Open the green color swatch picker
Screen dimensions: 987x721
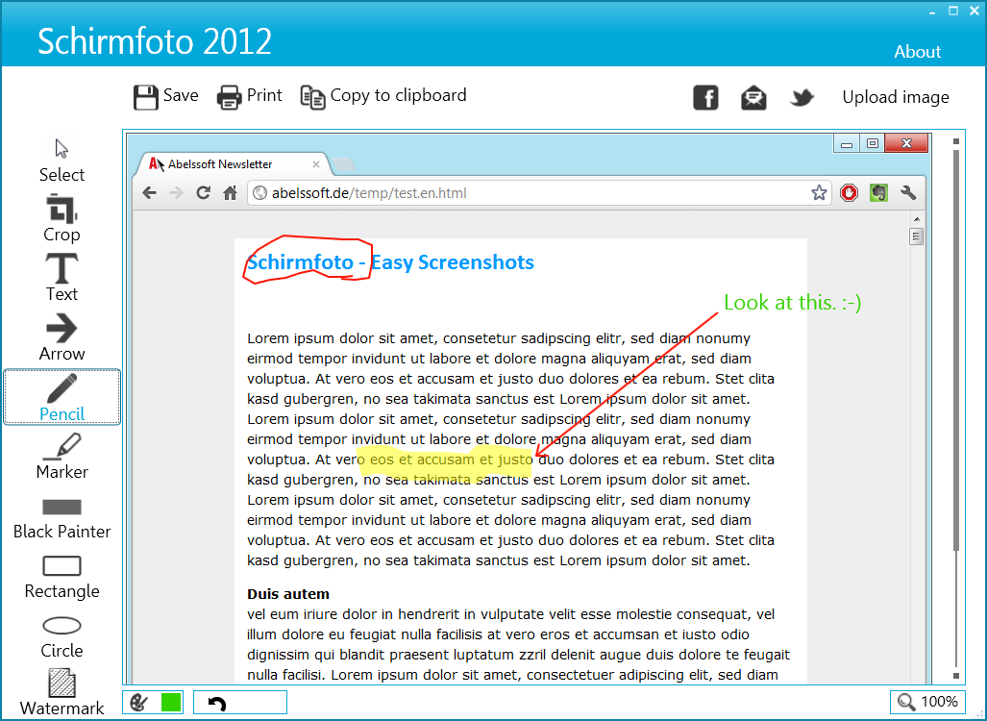point(171,702)
